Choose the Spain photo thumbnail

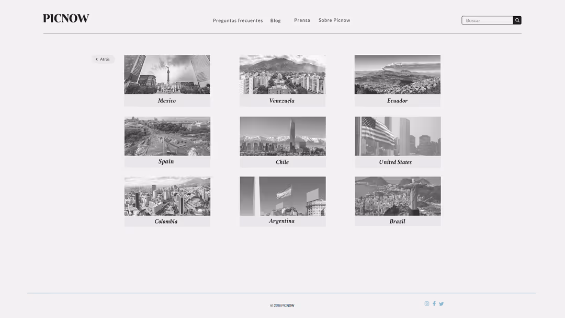167,136
